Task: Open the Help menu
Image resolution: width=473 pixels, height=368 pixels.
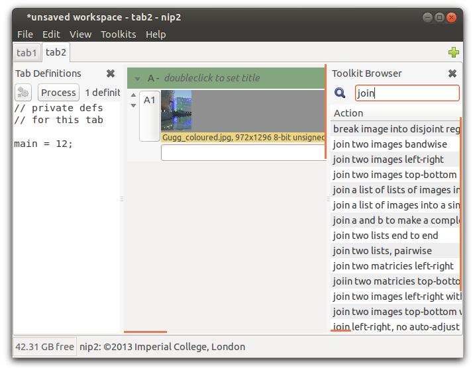Action: tap(156, 34)
